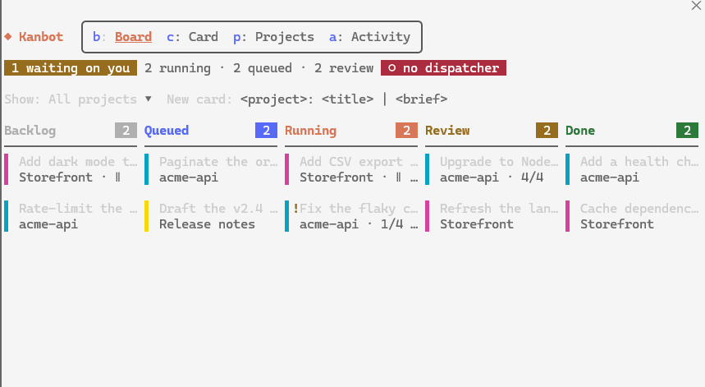Open the 'Refresh the lan…' review card
The image size is (705, 387).
(492, 216)
